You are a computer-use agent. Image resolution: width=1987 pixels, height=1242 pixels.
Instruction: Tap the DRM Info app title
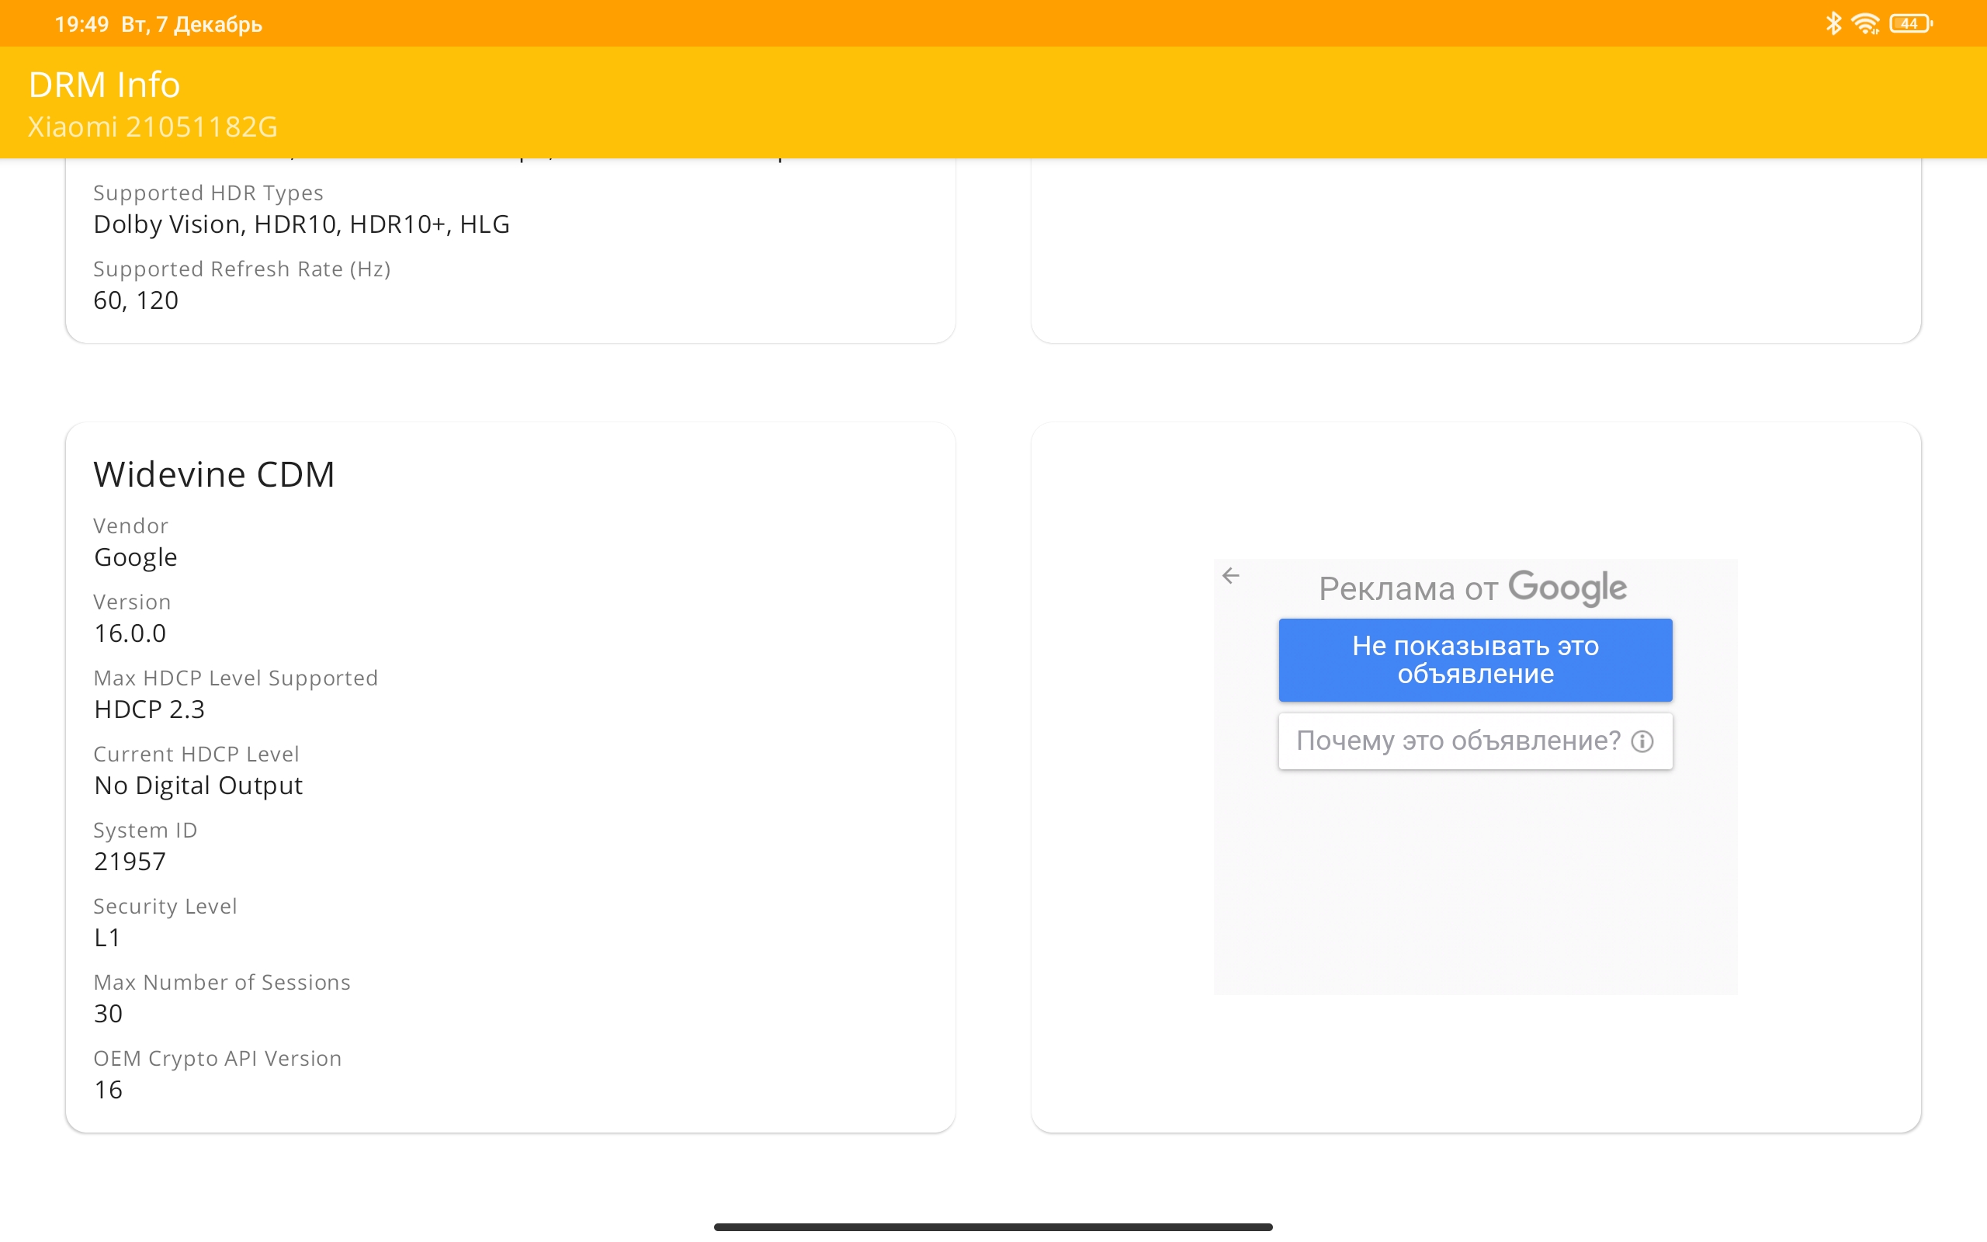point(104,85)
